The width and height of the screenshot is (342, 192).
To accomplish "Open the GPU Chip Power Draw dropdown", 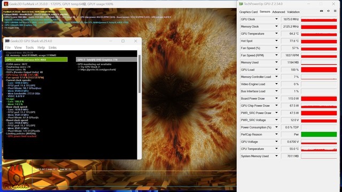I will pyautogui.click(x=276, y=106).
